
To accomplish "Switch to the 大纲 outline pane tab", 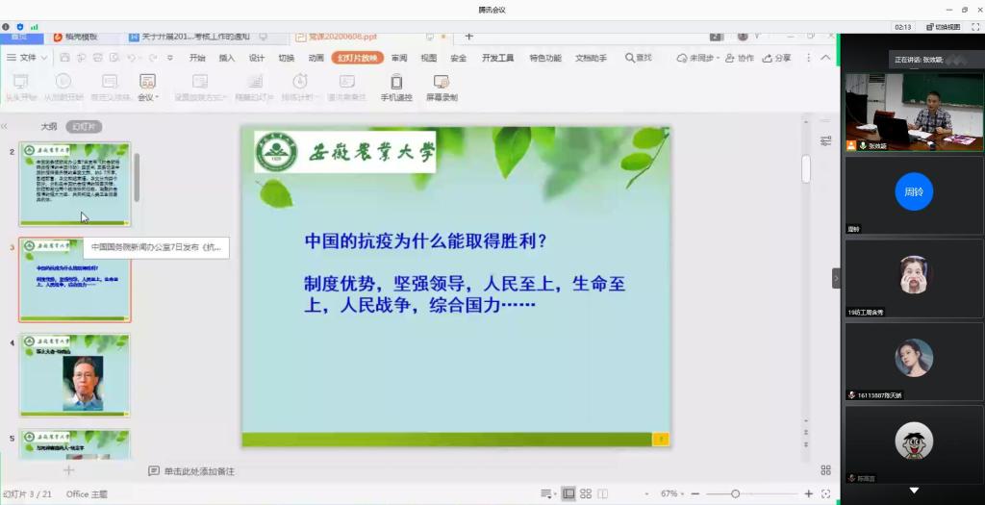I will pyautogui.click(x=49, y=127).
